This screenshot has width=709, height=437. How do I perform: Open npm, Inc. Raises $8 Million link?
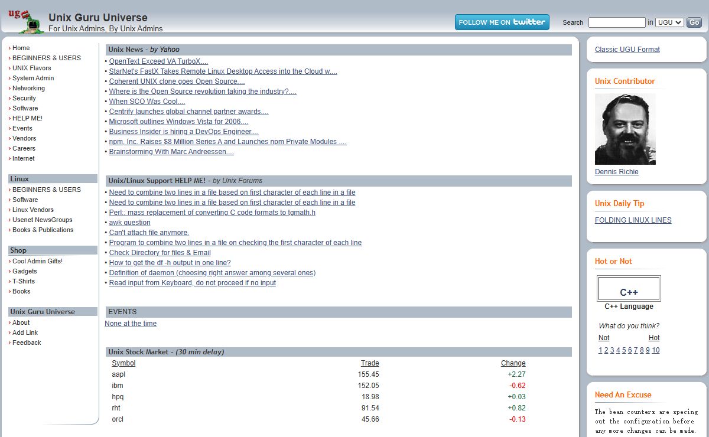point(227,142)
